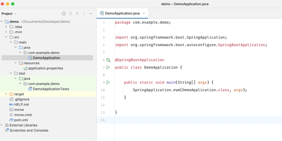This screenshot has height=141, width=282.
Task: Collapse the src folder
Action: coord(6,37)
